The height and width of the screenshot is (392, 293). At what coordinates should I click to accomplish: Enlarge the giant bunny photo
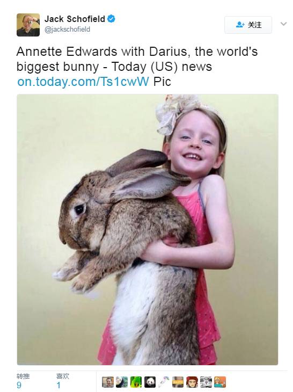click(x=148, y=229)
